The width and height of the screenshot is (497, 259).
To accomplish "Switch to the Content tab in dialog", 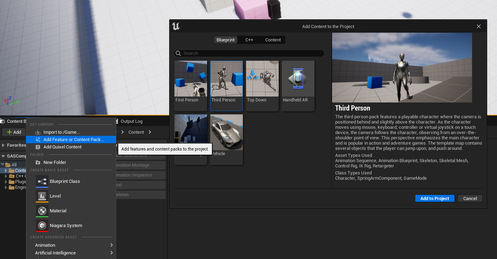I will point(273,40).
